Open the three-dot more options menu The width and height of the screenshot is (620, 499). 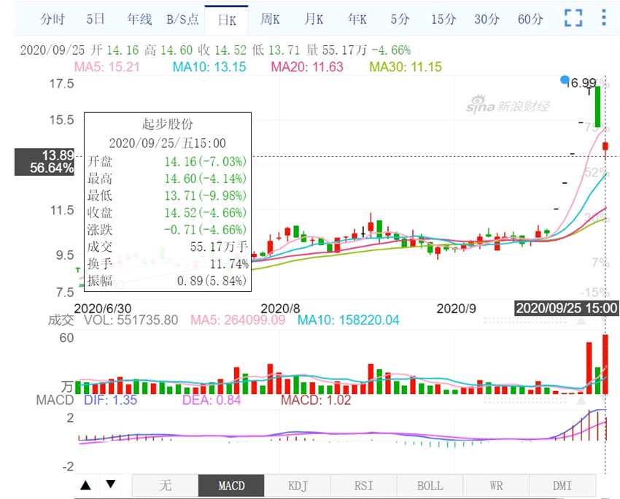pyautogui.click(x=604, y=18)
